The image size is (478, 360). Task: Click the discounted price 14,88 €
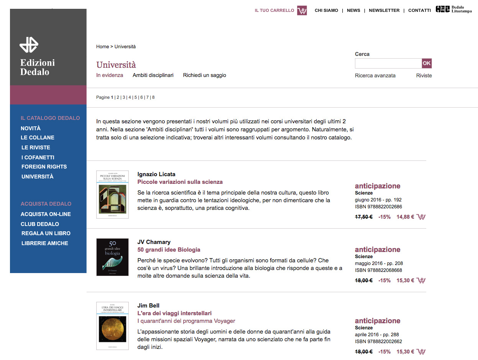[x=406, y=217]
